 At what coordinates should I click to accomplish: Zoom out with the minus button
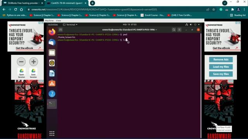21,62
